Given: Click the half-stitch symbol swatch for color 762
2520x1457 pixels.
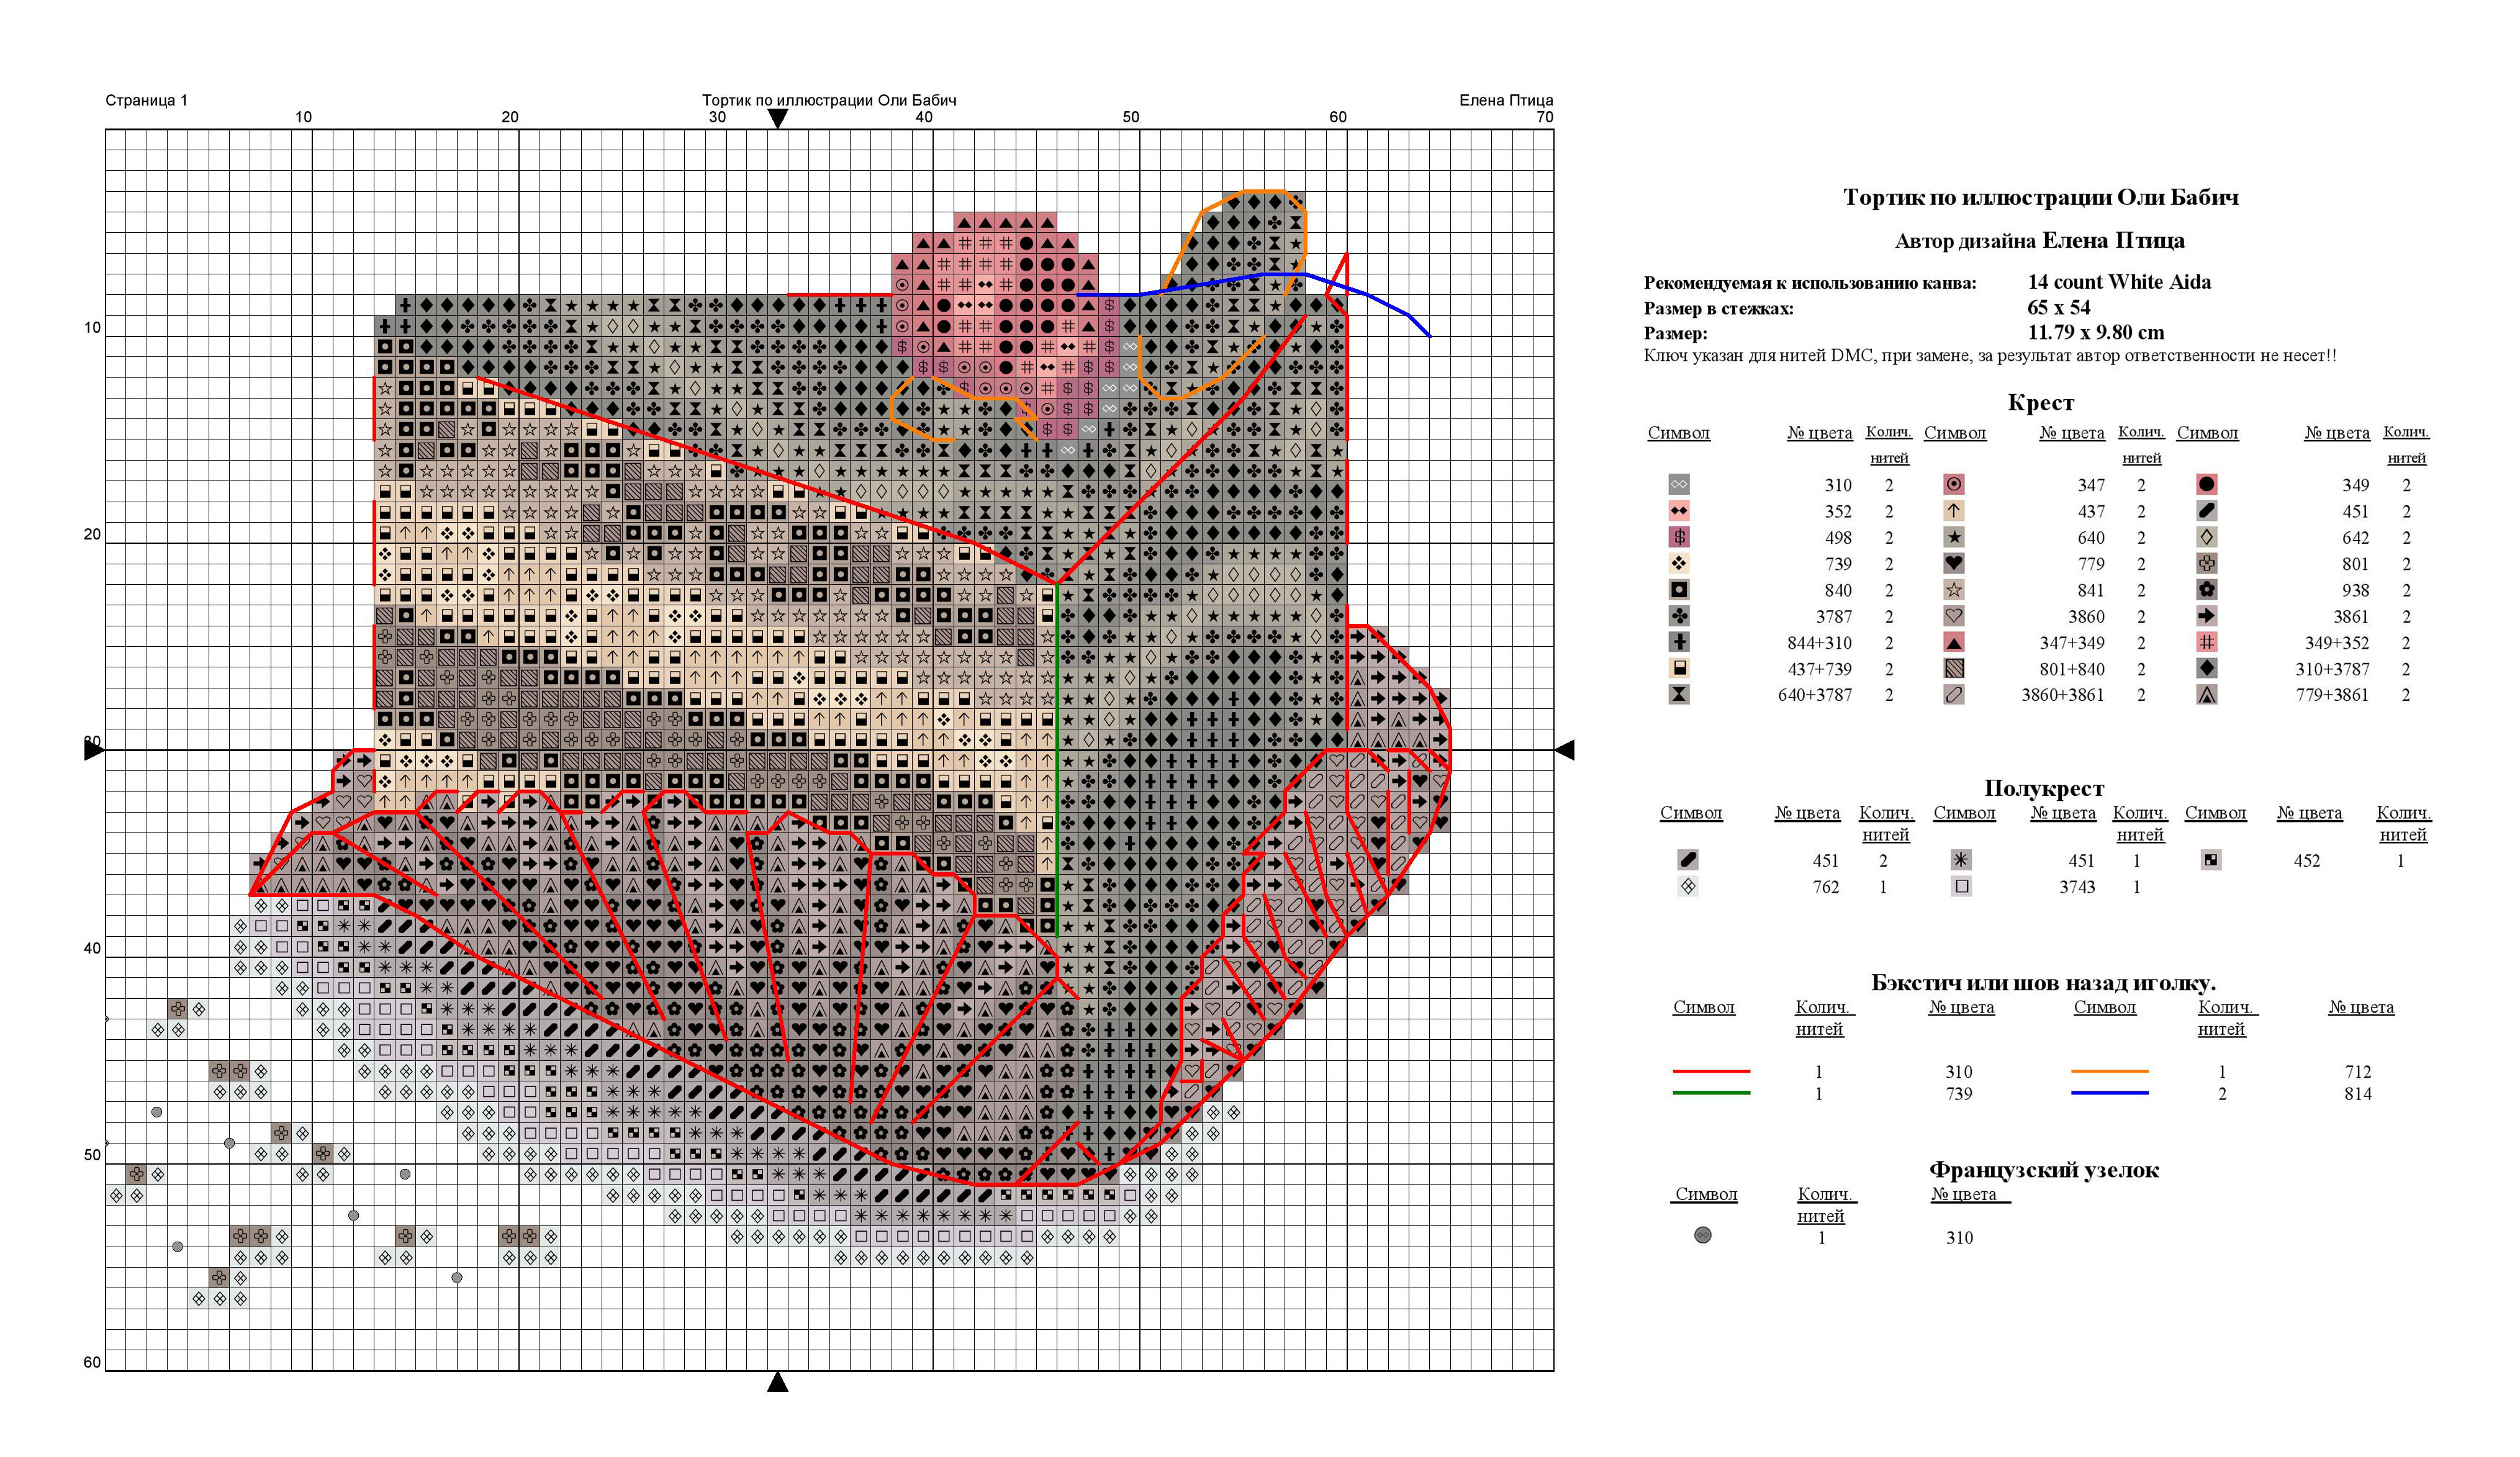Looking at the screenshot, I should pyautogui.click(x=1687, y=886).
